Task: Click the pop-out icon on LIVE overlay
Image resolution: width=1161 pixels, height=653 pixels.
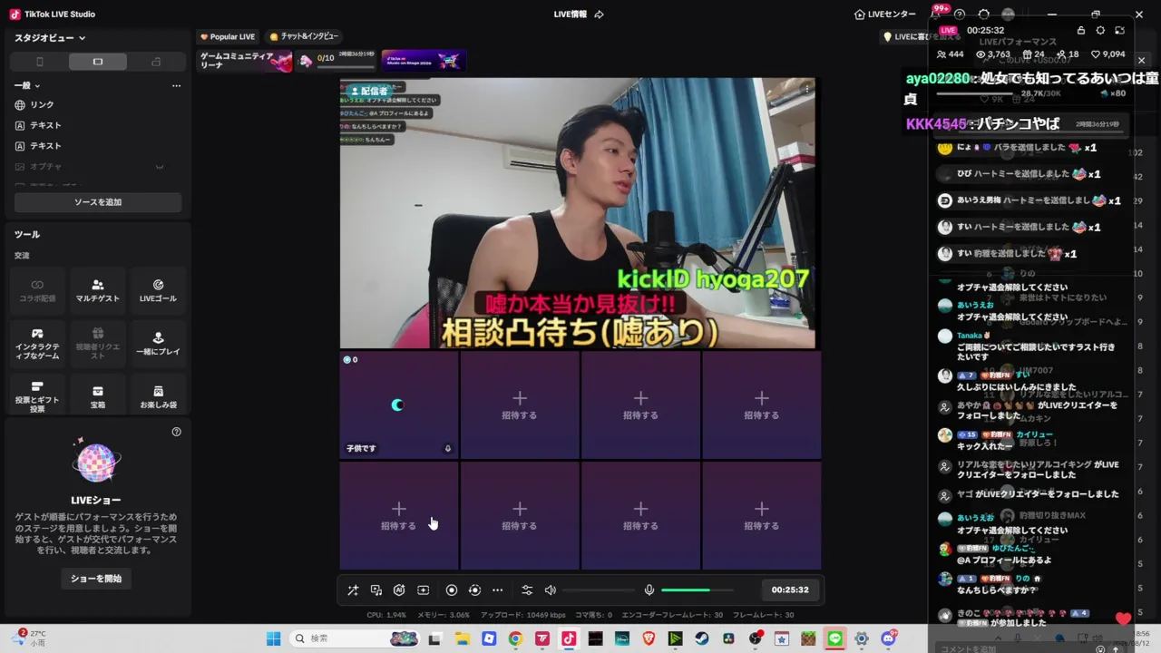Action: pos(1119,30)
